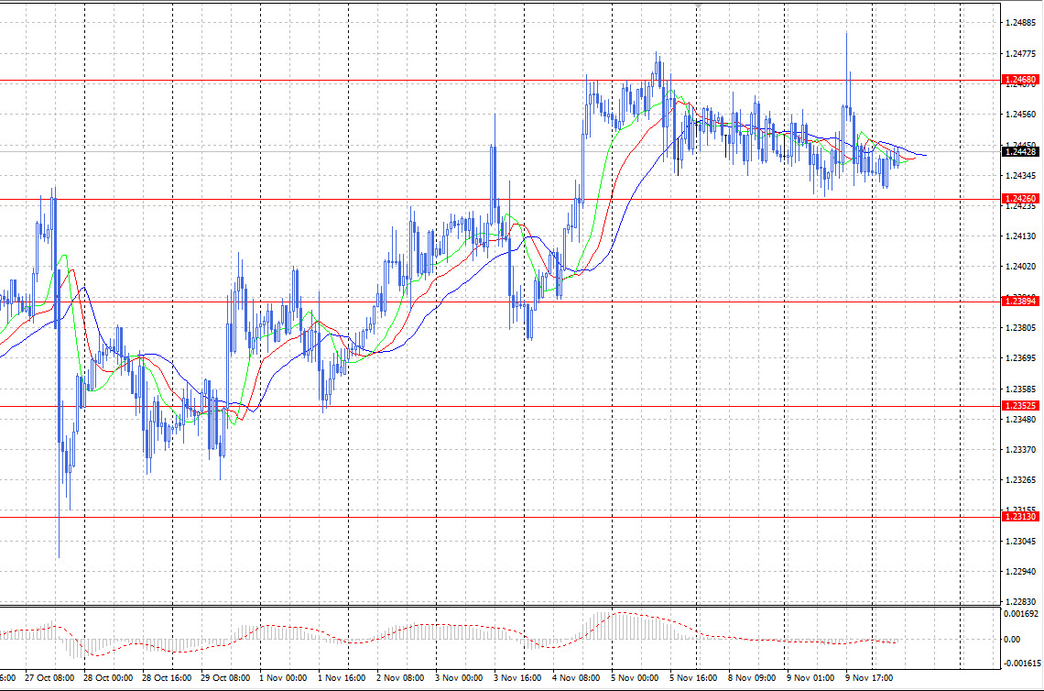Click the 0.001692 indicator scale value
This screenshot has height=691, width=1044.
(1021, 614)
